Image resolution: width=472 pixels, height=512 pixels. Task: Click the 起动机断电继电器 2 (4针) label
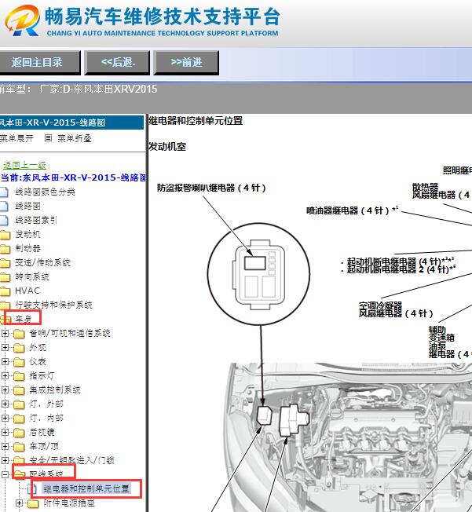pos(401,269)
